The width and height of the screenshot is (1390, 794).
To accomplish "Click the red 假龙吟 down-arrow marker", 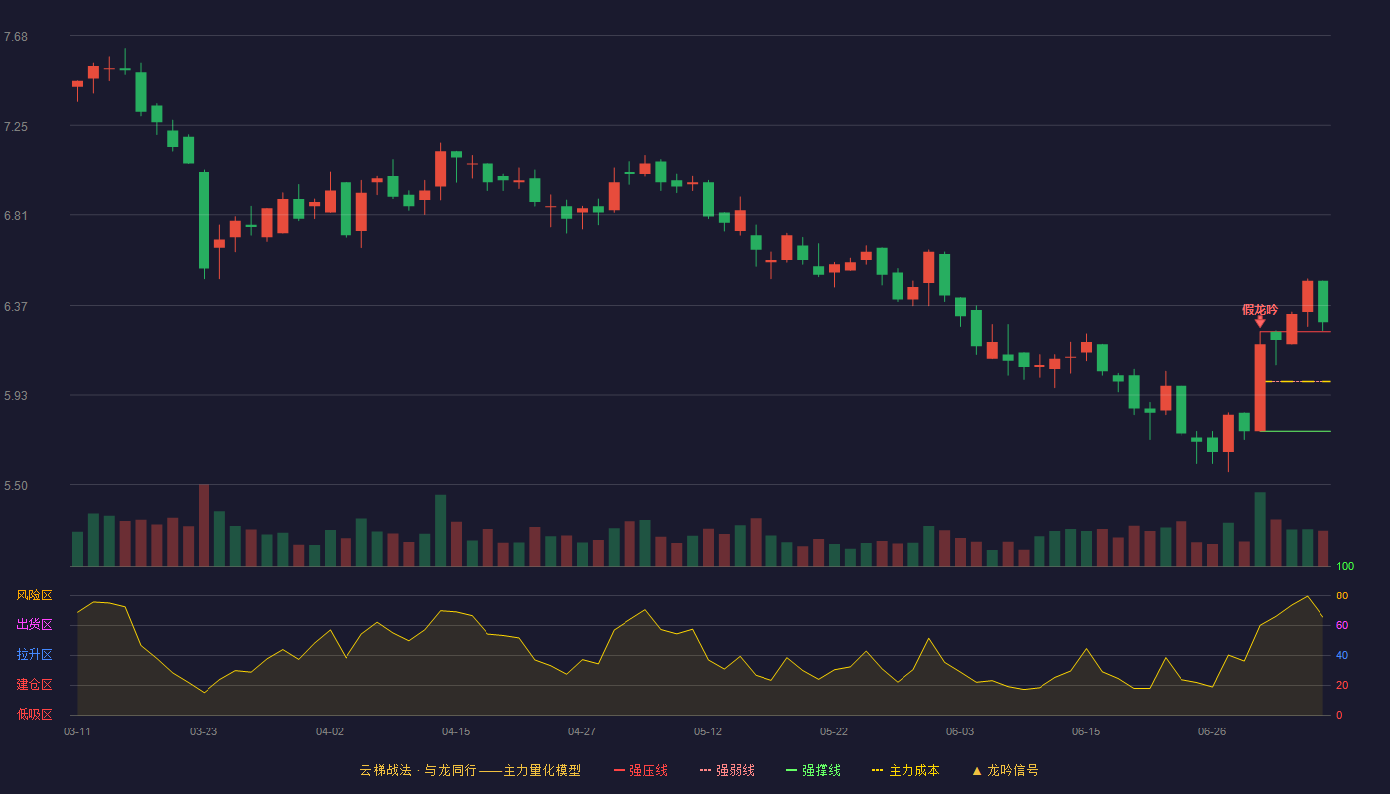I will coord(1260,322).
